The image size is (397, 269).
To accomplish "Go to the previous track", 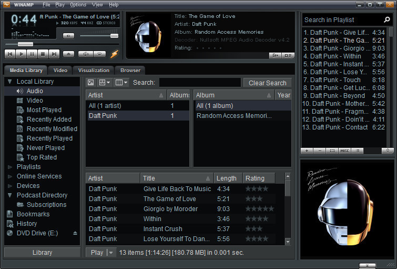I will 10,54.
